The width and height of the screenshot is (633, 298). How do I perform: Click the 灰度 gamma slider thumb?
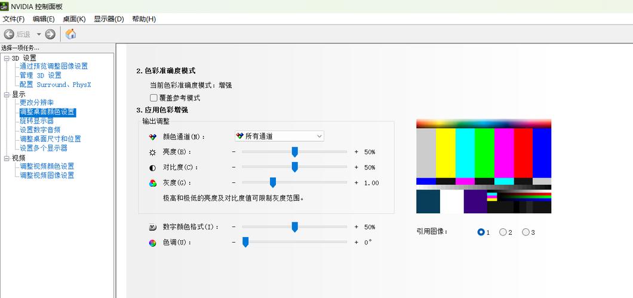(x=273, y=182)
